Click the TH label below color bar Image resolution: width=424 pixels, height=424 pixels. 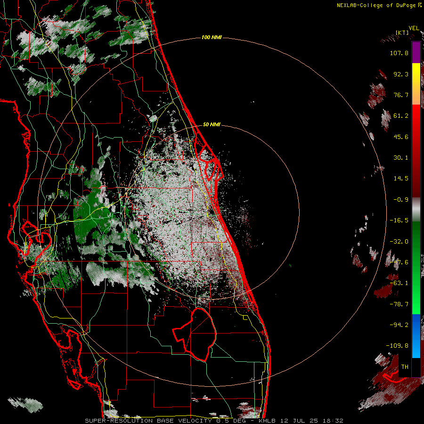pos(405,367)
